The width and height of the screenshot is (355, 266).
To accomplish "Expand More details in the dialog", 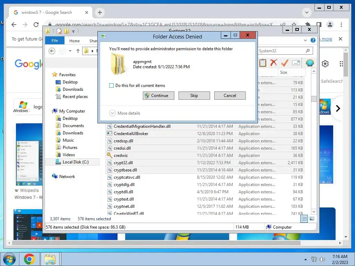I will point(124,113).
